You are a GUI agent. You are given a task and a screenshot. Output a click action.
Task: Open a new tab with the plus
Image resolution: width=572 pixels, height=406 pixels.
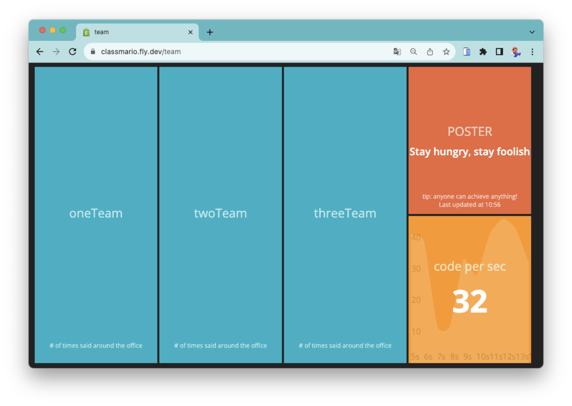(210, 32)
